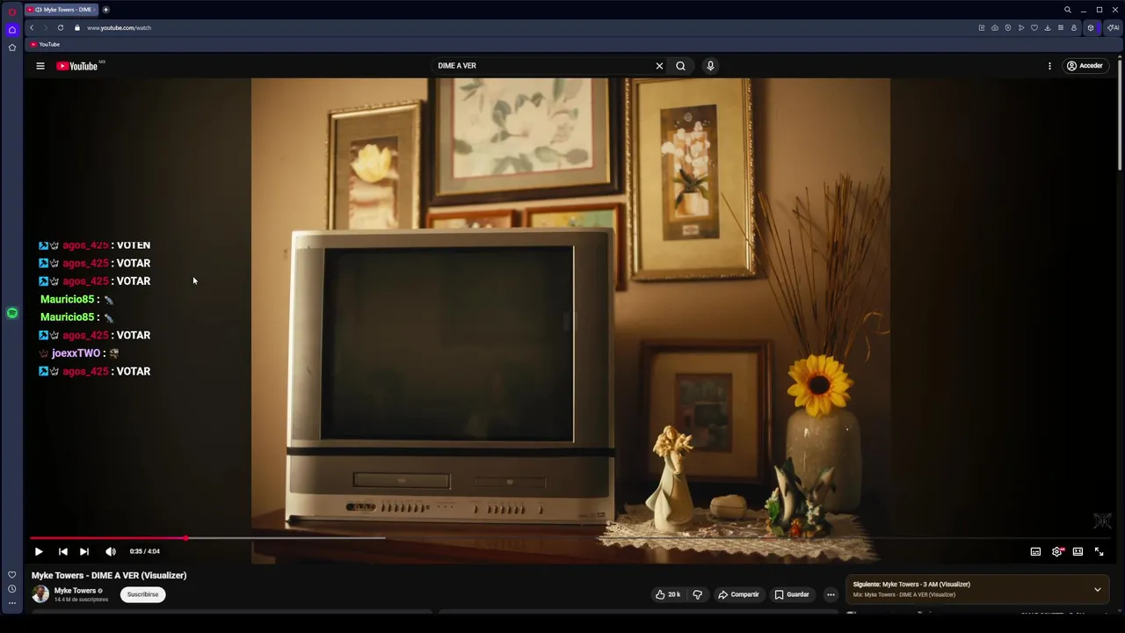Play the paused video
This screenshot has height=633, width=1125.
39,552
